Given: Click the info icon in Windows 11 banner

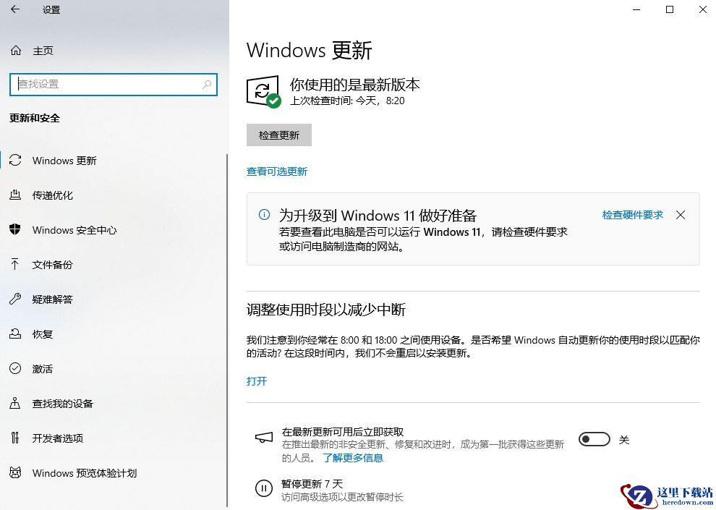Looking at the screenshot, I should tap(264, 215).
